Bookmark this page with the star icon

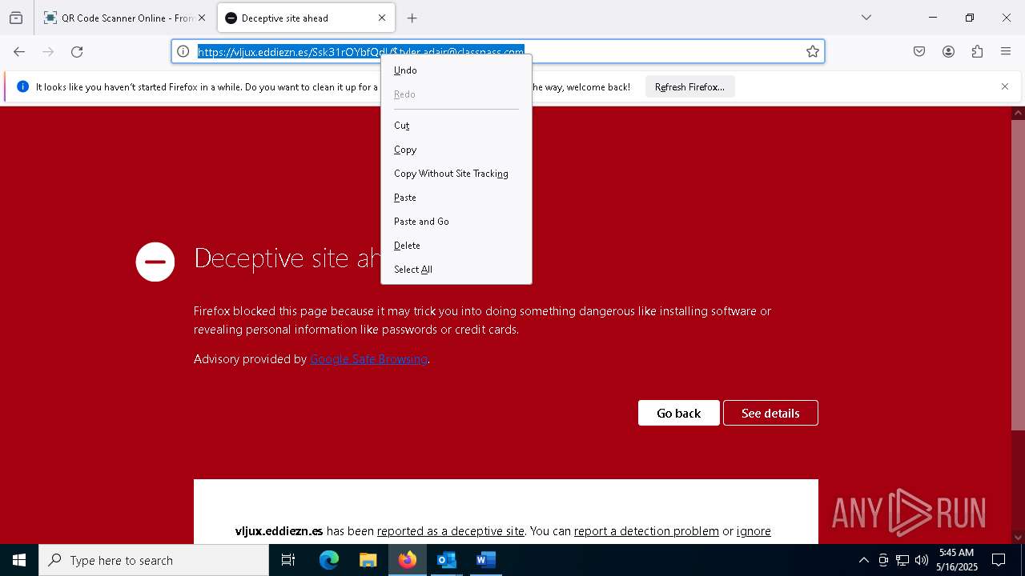click(813, 51)
